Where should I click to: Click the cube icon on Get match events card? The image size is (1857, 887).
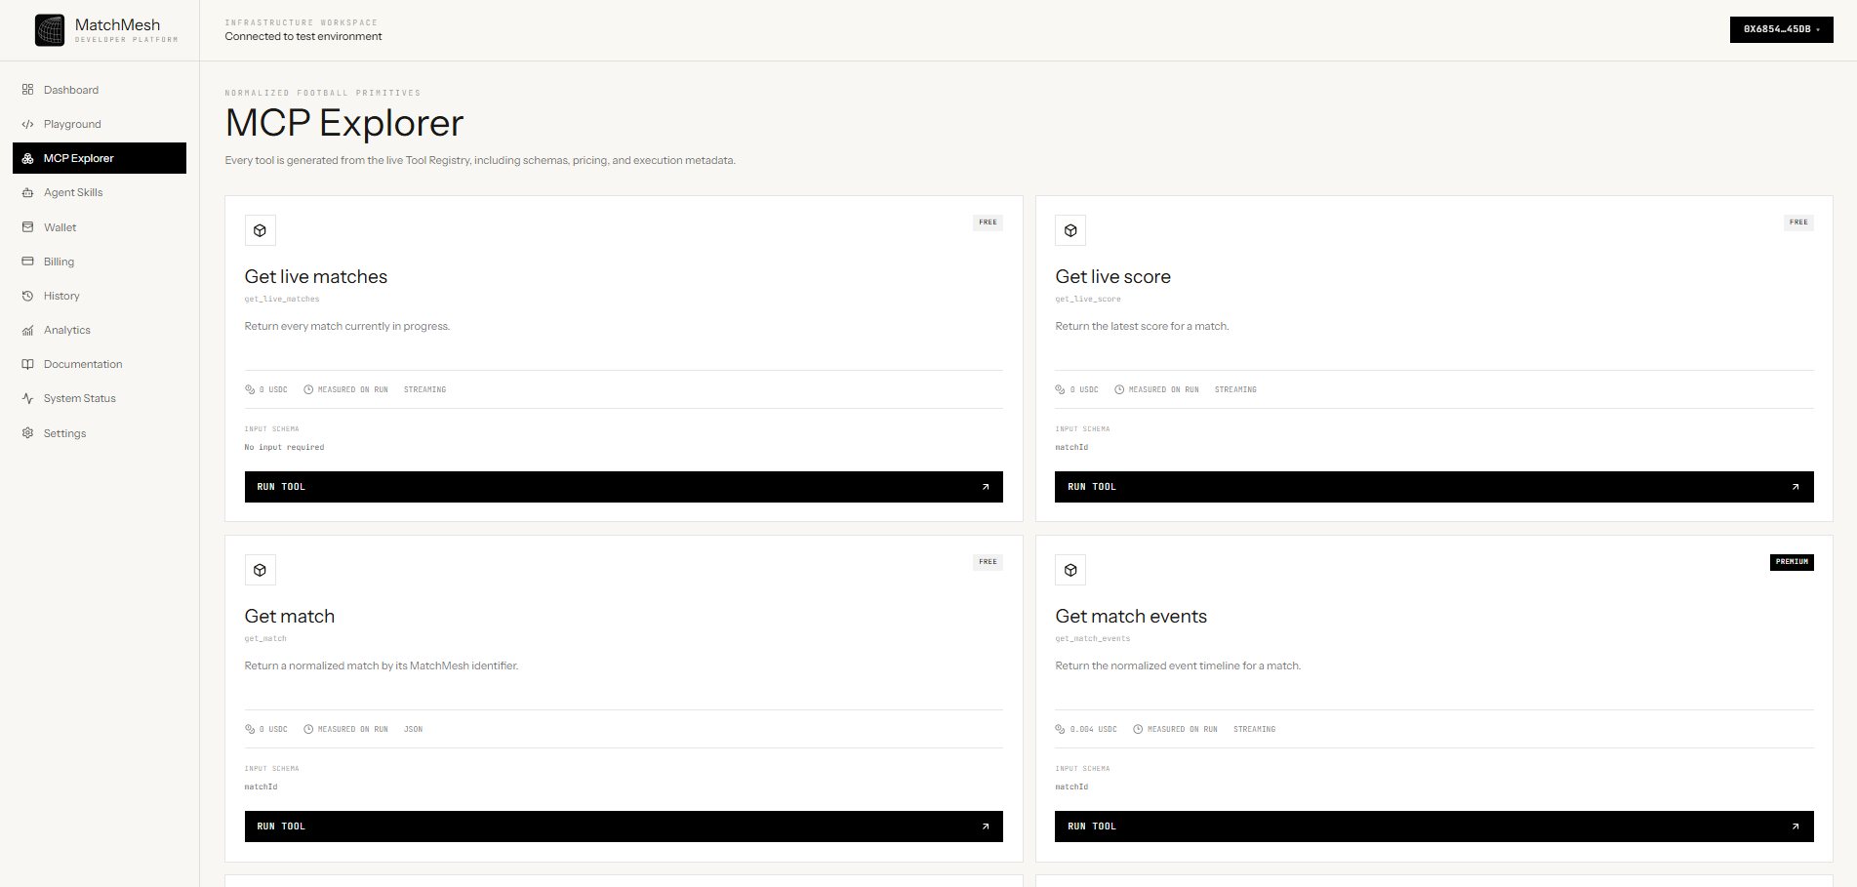pos(1070,570)
